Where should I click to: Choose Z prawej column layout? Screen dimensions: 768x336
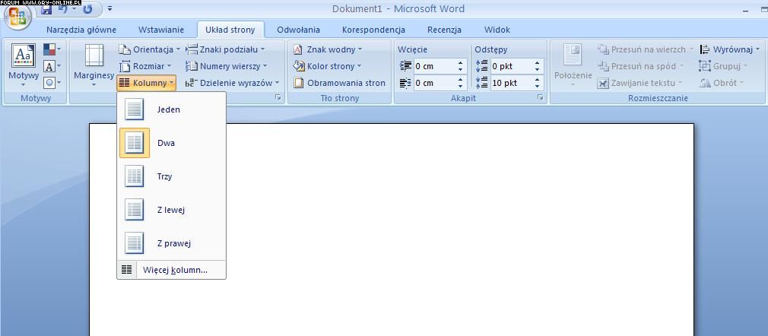point(171,243)
